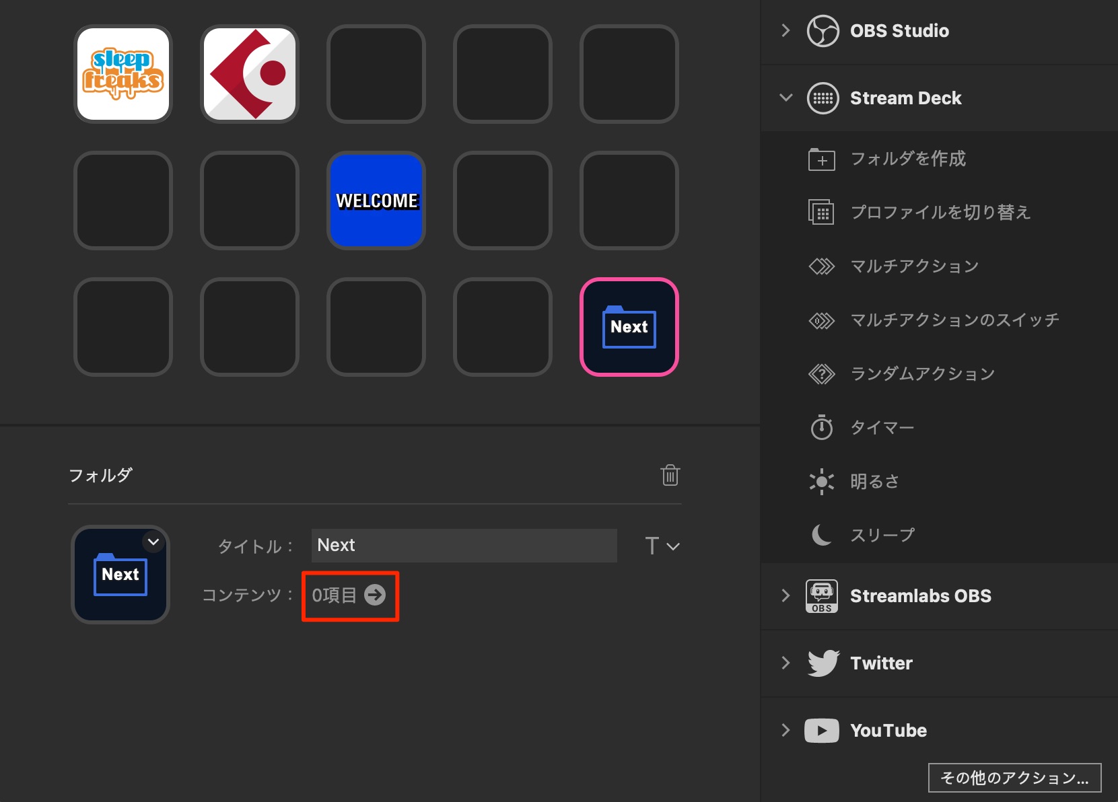Open the title text style T dropdown

[662, 546]
